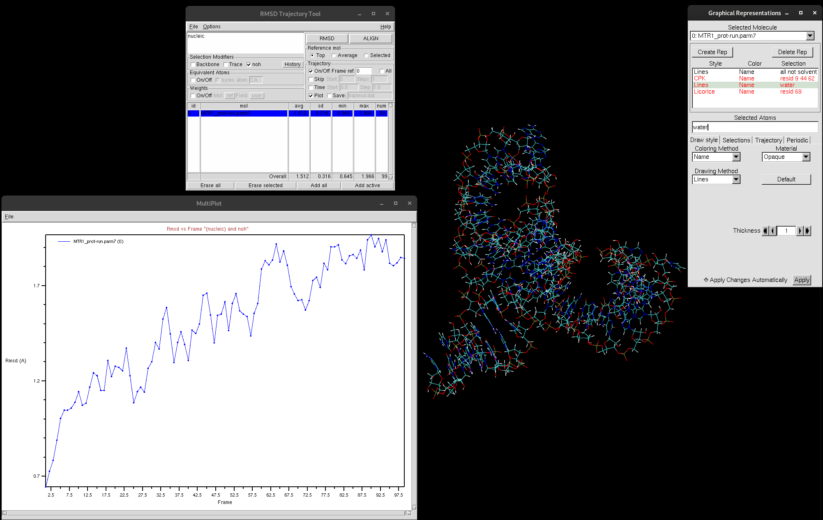Open the Options menu in RMSD Trajectory Tool

point(212,26)
